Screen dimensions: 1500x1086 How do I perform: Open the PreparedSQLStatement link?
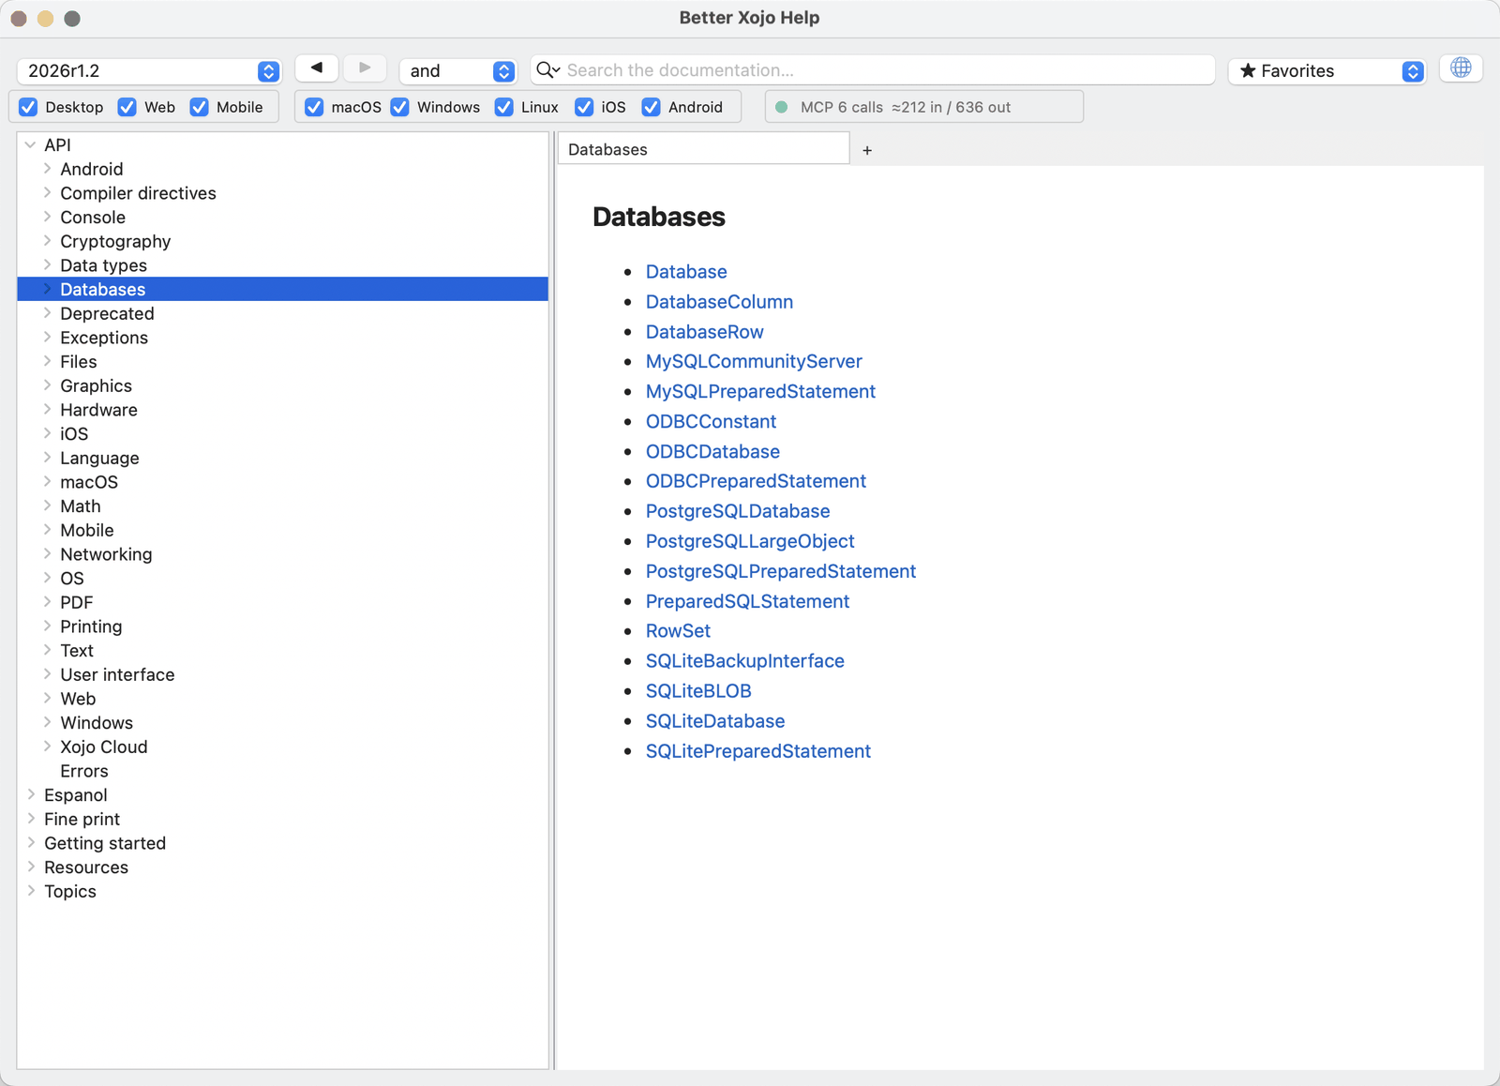[747, 601]
